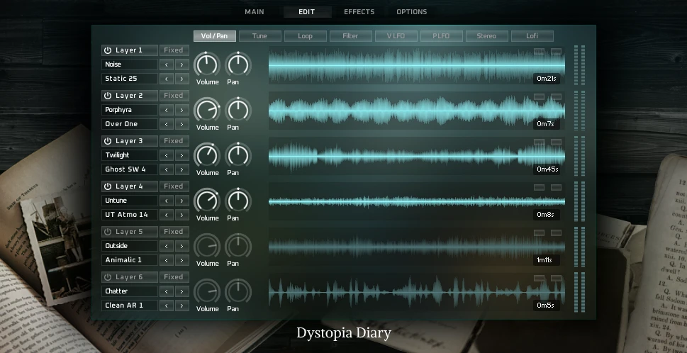Screen dimensions: 687x353
Task: Select the Filter tab
Action: pos(350,36)
